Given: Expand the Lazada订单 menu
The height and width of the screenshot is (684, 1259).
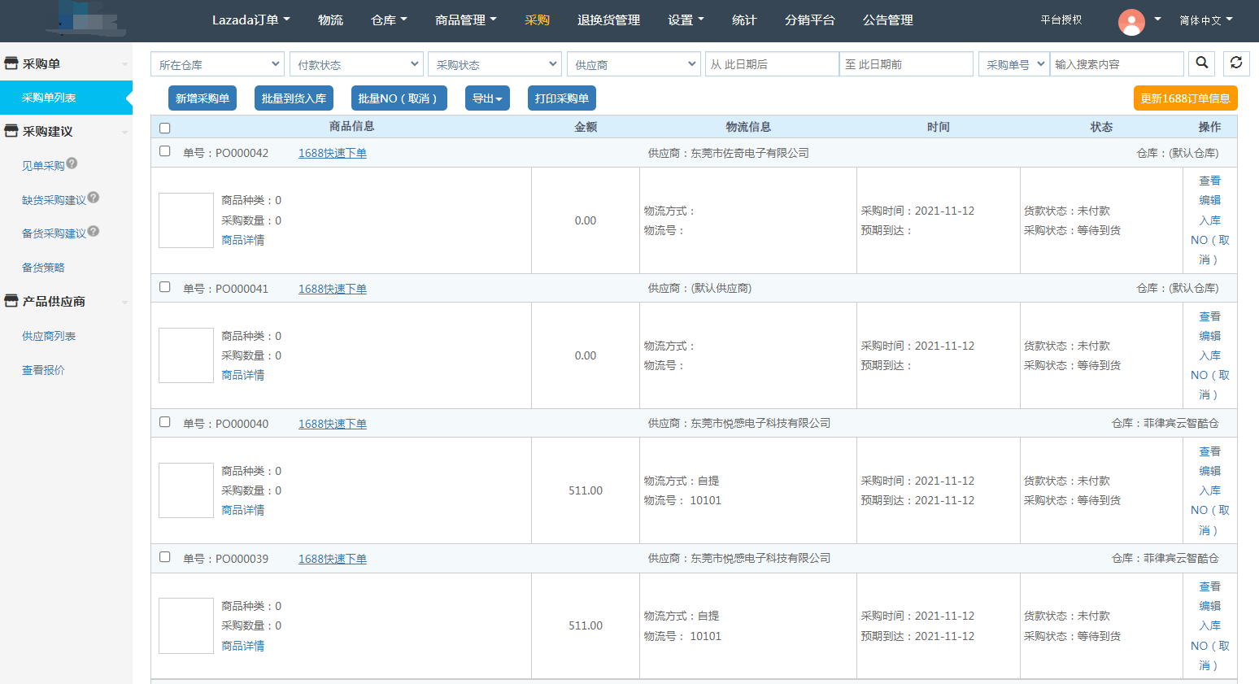Looking at the screenshot, I should coord(250,20).
